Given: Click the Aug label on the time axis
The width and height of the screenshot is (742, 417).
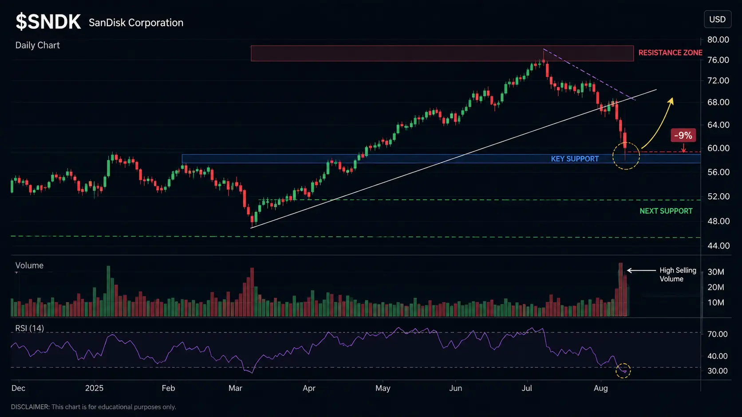Looking at the screenshot, I should tap(600, 388).
